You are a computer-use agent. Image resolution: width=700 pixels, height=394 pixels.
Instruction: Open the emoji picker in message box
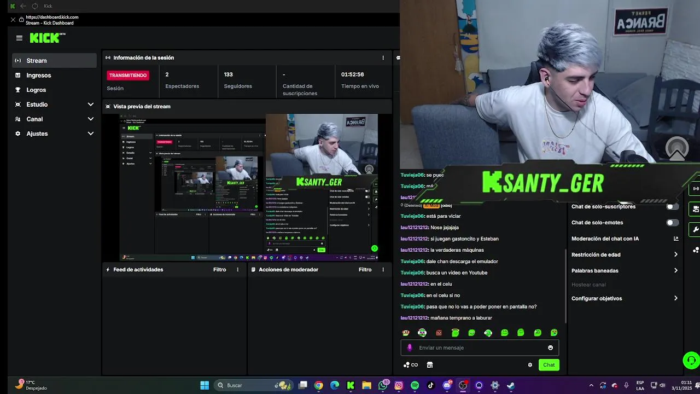pos(550,347)
